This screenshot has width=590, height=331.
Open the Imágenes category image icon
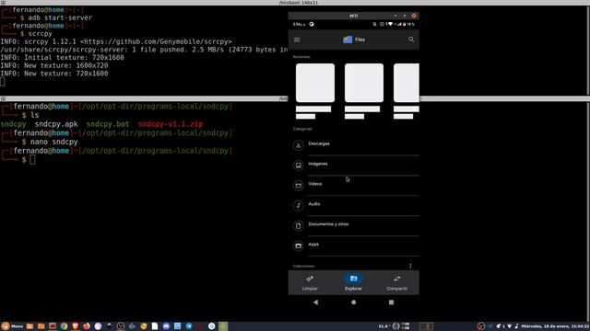(x=299, y=165)
